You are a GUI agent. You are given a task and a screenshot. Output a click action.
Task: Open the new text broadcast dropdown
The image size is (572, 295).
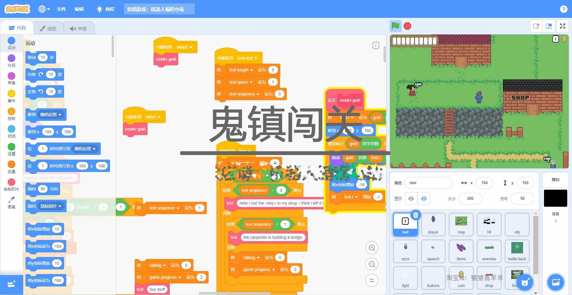click(x=247, y=58)
